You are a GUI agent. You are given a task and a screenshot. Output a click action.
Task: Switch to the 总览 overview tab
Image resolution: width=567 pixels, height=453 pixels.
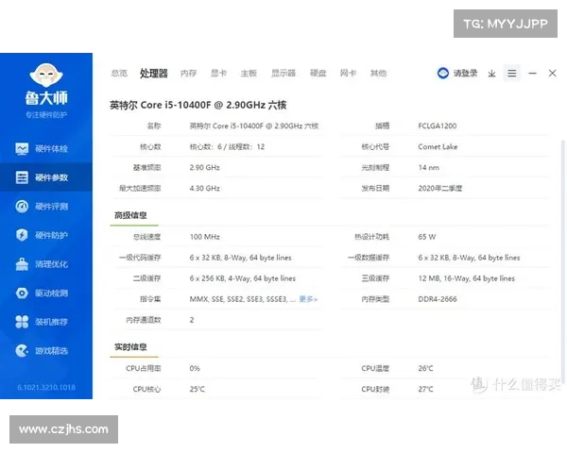click(x=119, y=74)
